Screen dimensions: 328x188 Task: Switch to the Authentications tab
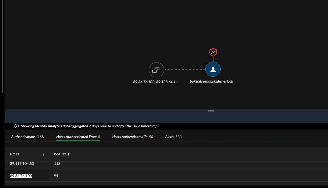(27, 137)
